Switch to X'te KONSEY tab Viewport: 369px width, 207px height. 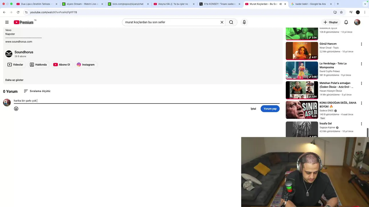point(220,4)
